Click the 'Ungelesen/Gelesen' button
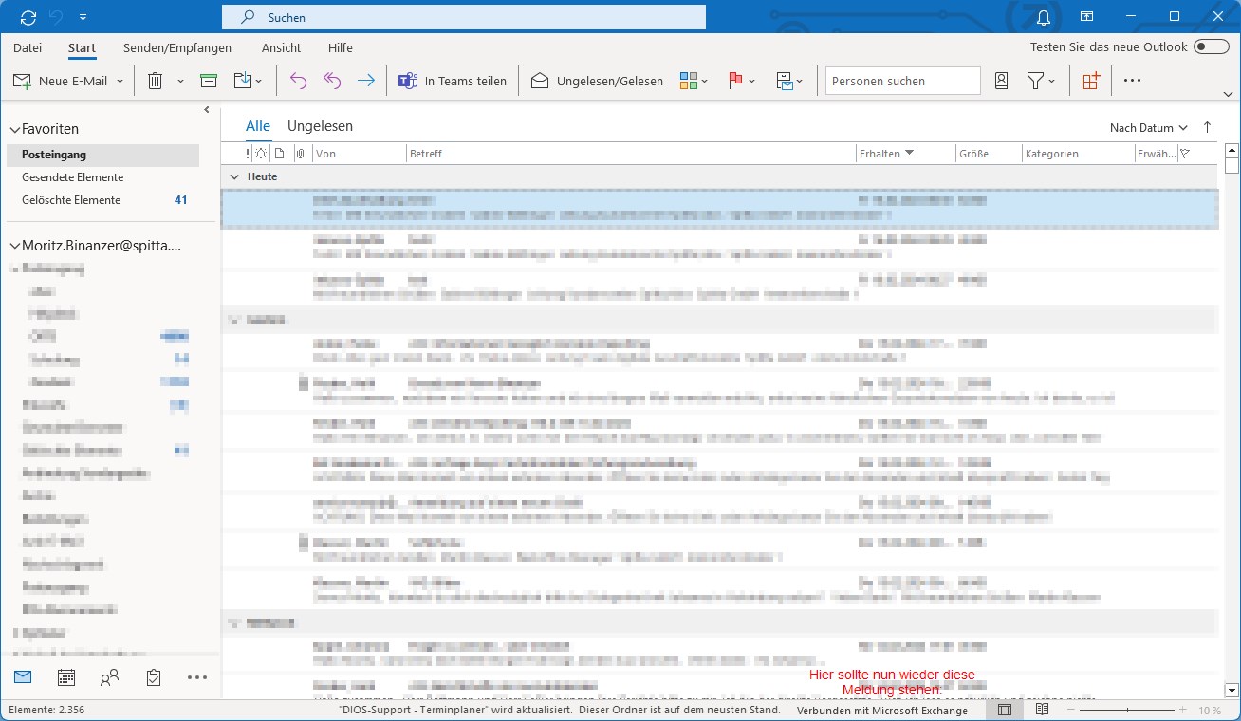 tap(597, 82)
